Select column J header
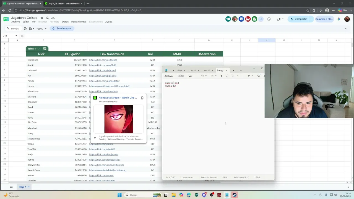354x199 pixels. [267, 40]
